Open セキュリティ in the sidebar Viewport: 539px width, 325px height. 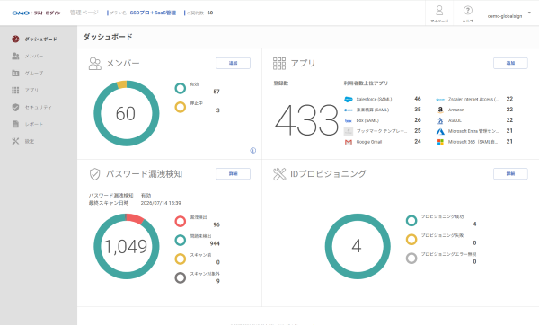pos(38,107)
